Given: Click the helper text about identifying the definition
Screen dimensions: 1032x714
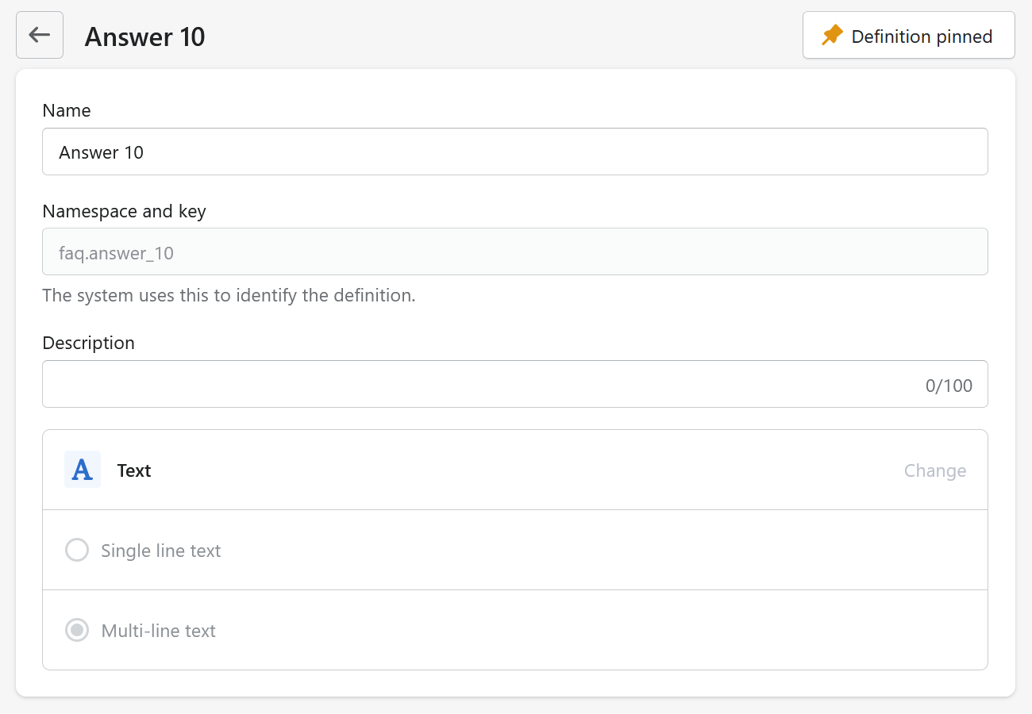Looking at the screenshot, I should (229, 296).
